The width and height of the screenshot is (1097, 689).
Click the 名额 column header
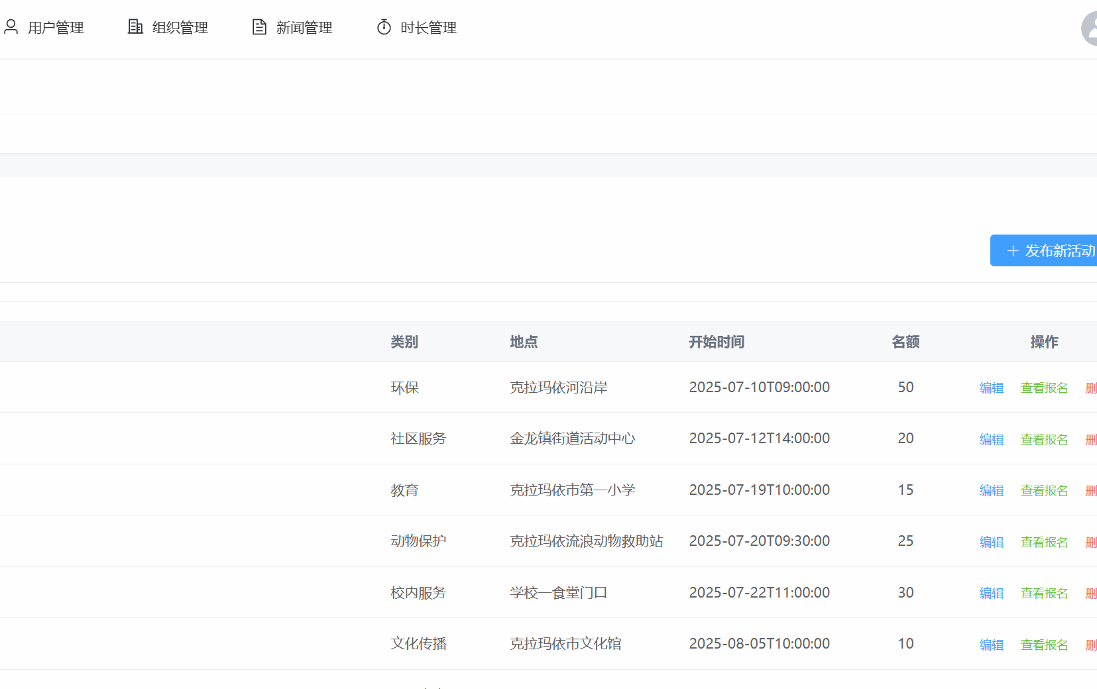click(x=905, y=342)
